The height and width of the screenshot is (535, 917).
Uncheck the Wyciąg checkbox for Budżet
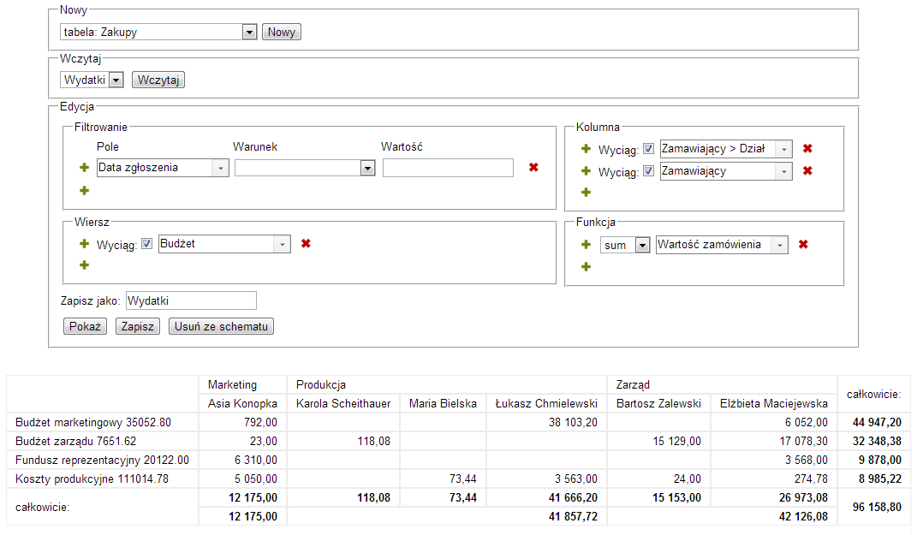click(x=146, y=244)
